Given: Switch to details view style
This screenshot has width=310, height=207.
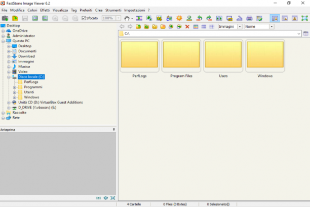Looking at the screenshot, I should [204, 26].
